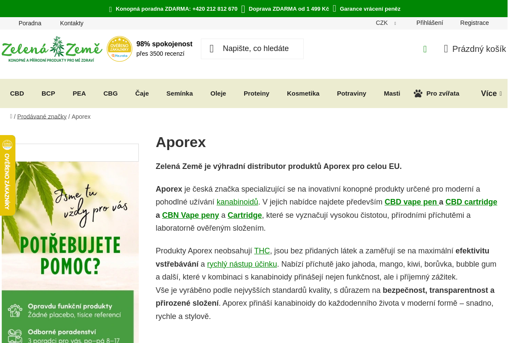Click the paw icon for Pro zvířata
The image size is (514, 343).
click(x=418, y=93)
